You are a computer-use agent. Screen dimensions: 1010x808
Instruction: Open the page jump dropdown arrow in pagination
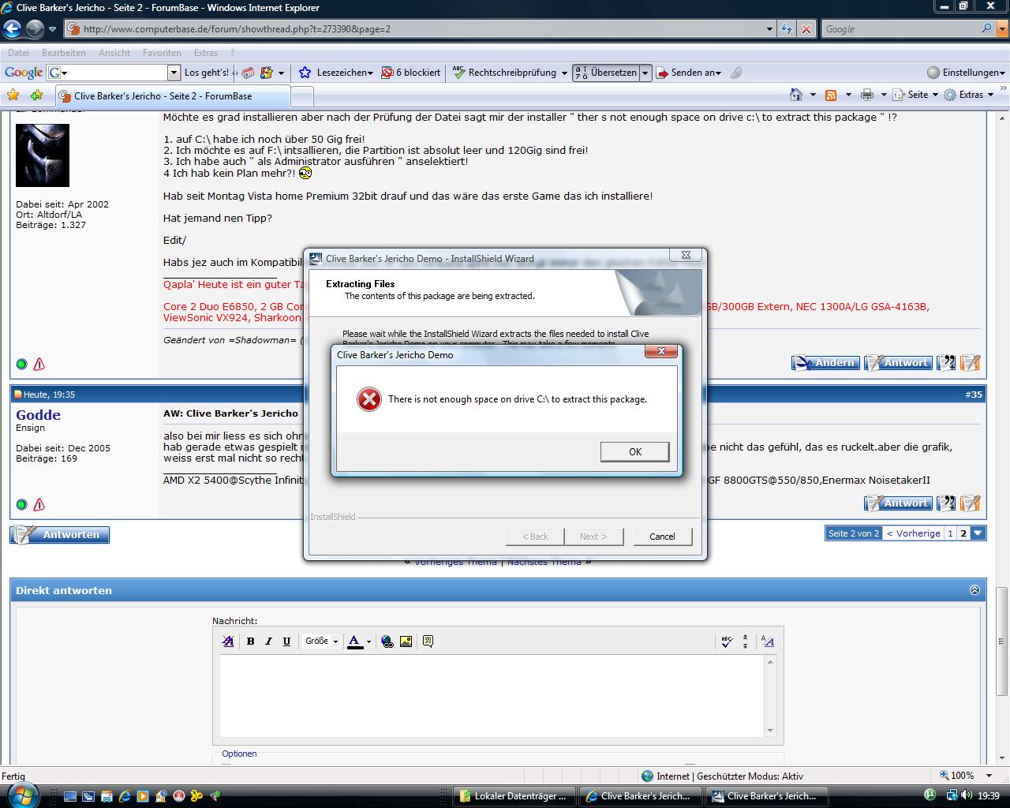(978, 533)
